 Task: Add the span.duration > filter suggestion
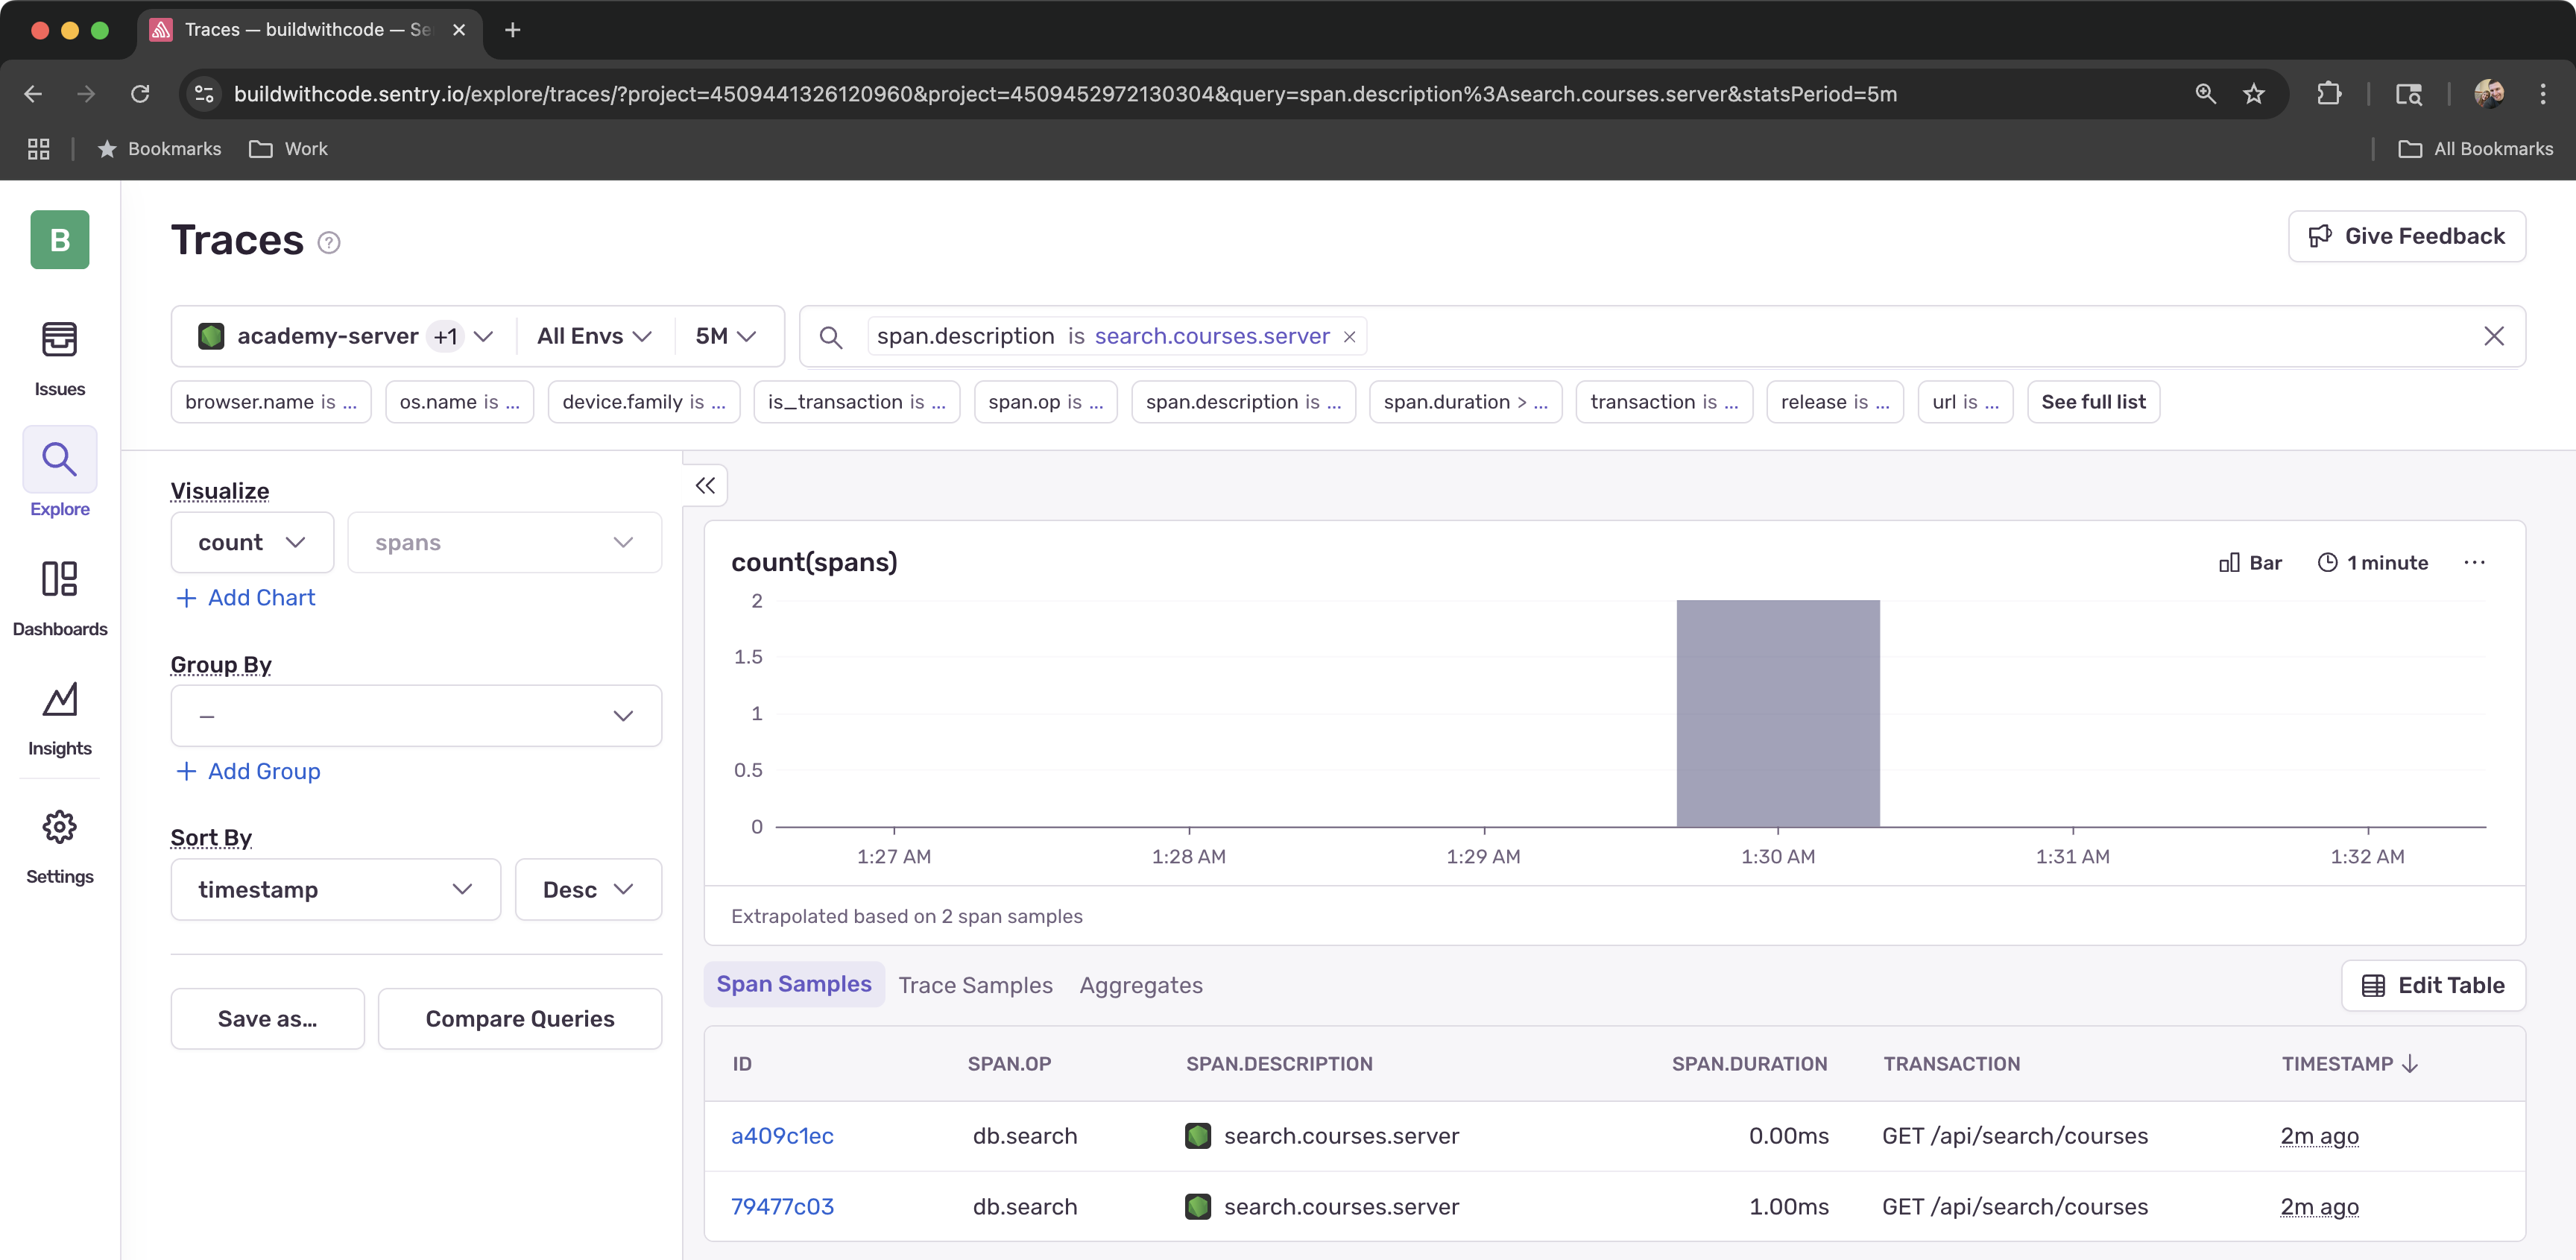click(1465, 402)
